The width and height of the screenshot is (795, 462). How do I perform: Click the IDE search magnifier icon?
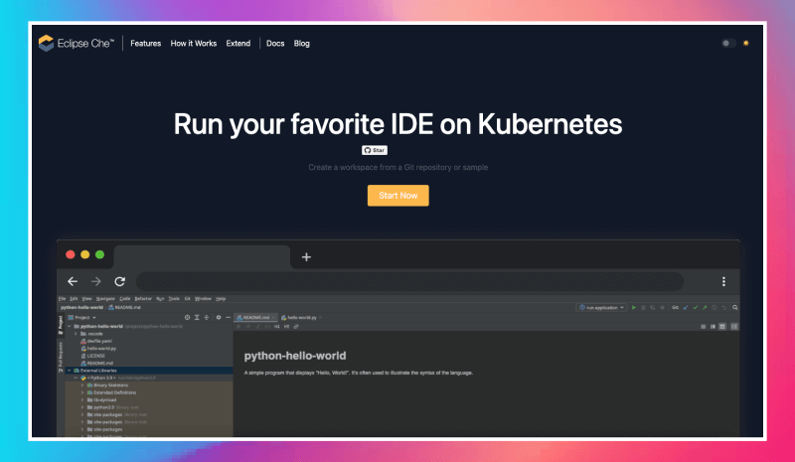click(x=735, y=307)
